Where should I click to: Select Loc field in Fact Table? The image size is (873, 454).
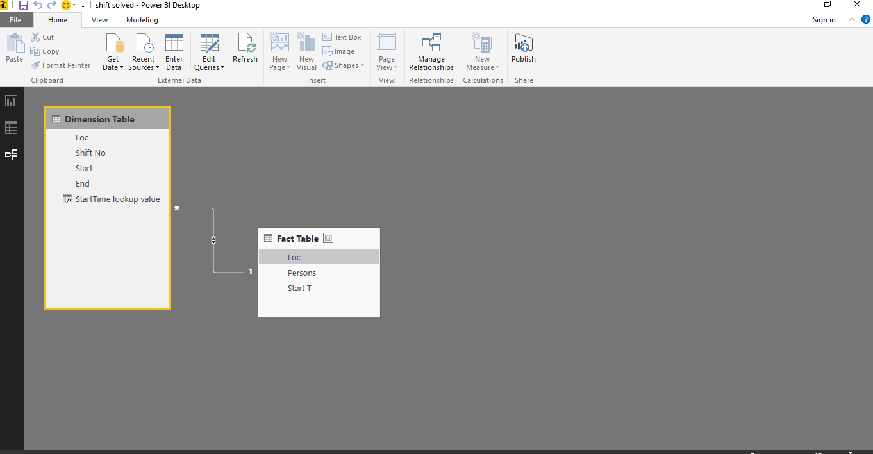[319, 257]
